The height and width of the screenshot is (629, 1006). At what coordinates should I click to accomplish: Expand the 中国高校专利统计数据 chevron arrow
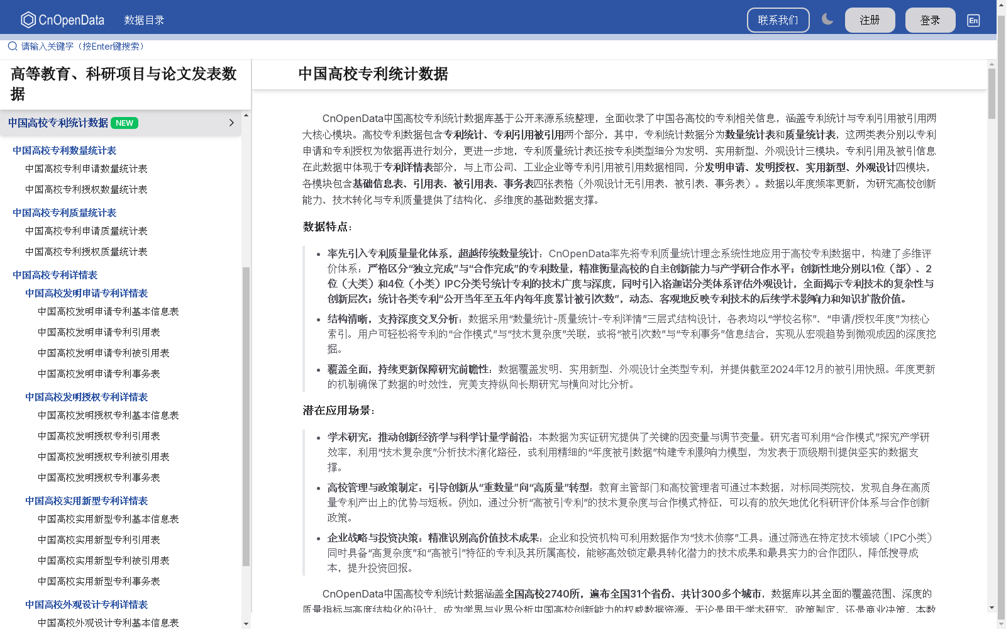point(231,123)
